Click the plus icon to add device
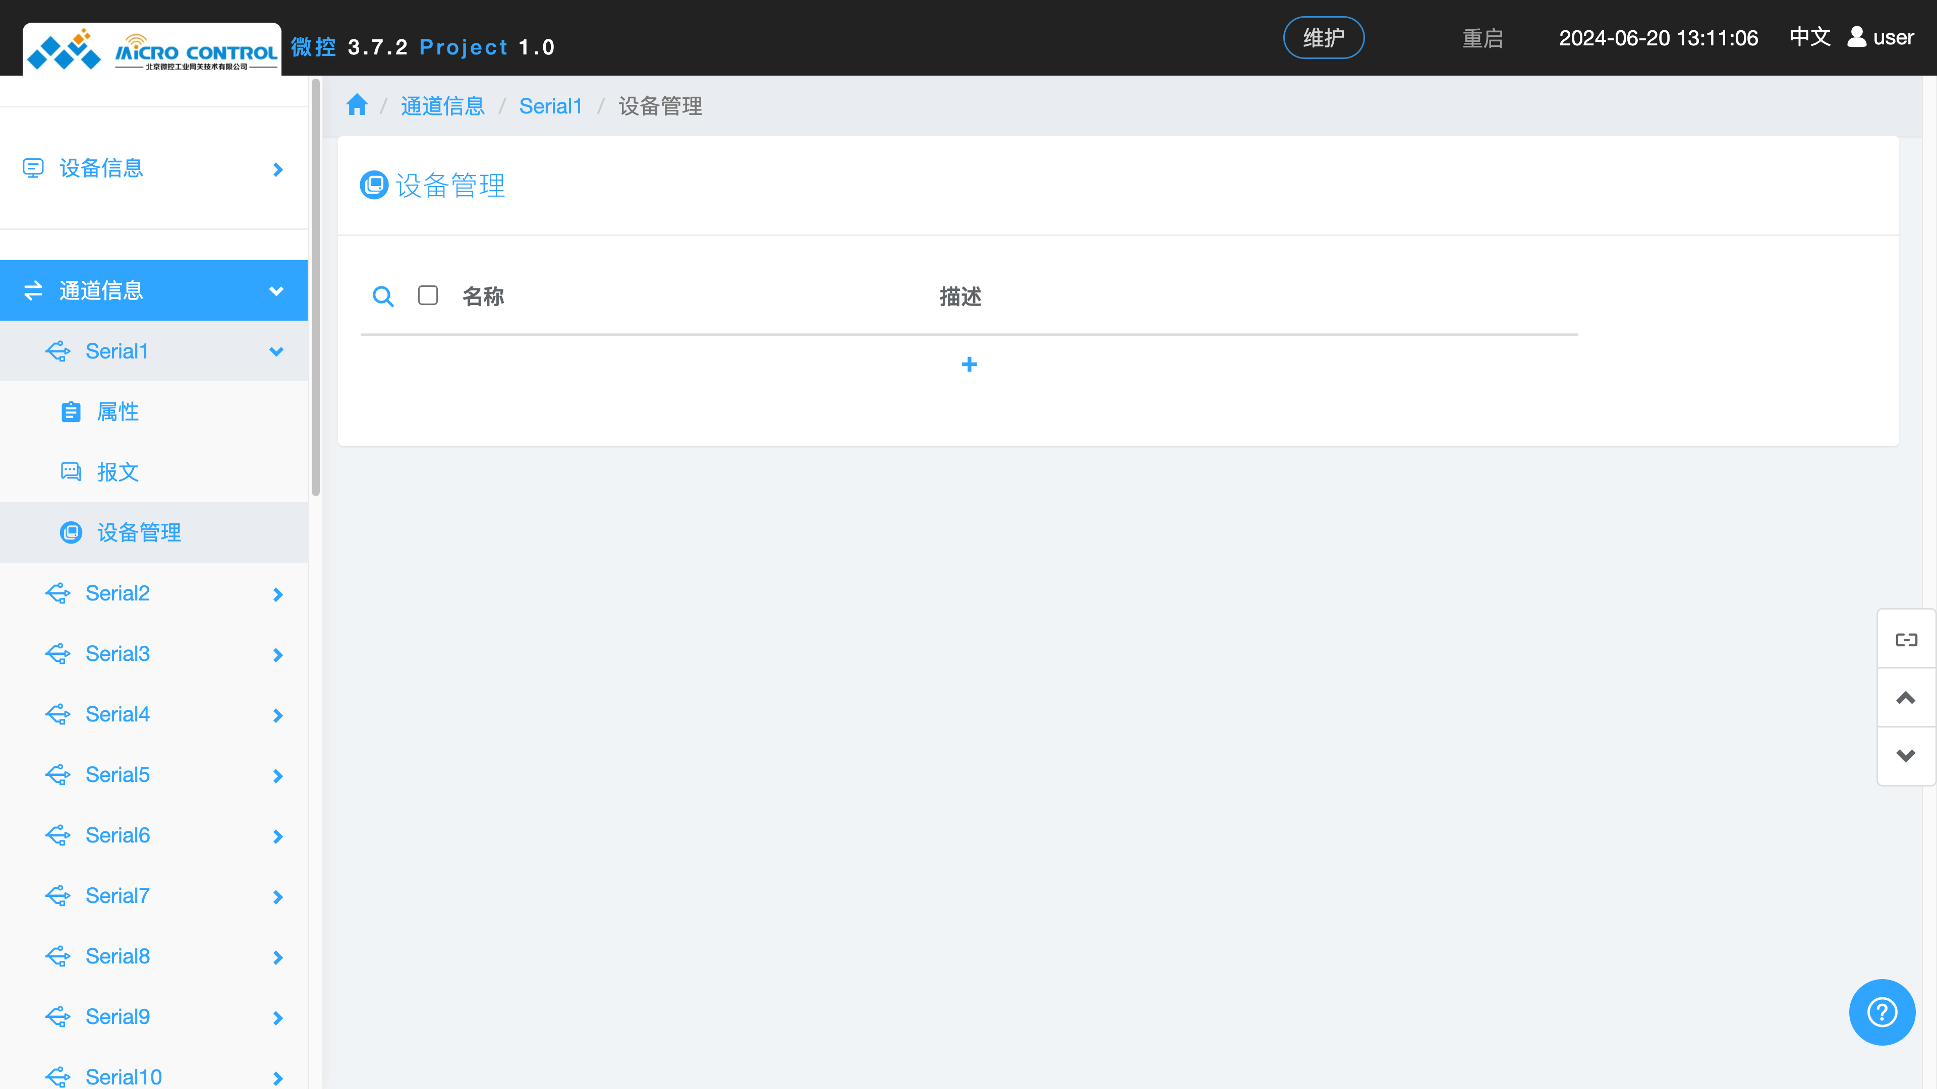The width and height of the screenshot is (1937, 1089). point(968,365)
